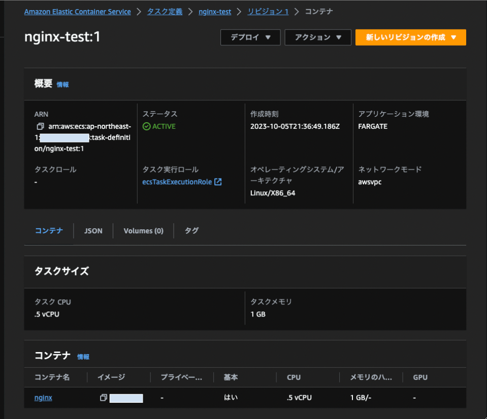Switch to the コンテナ tab
The height and width of the screenshot is (419, 487).
(x=49, y=231)
